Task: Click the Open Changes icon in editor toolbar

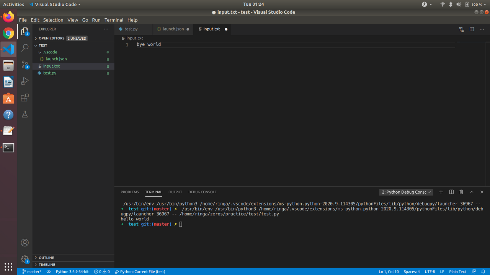Action: coord(461,29)
